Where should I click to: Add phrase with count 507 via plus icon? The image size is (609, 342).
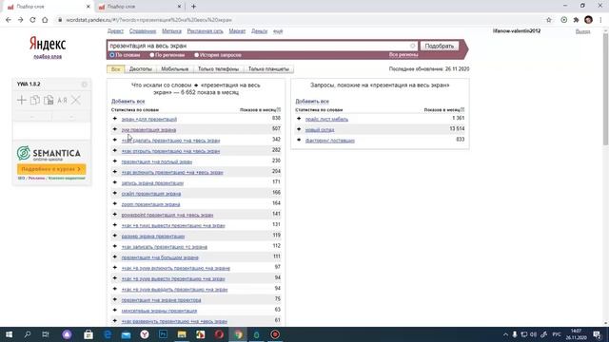pos(115,129)
